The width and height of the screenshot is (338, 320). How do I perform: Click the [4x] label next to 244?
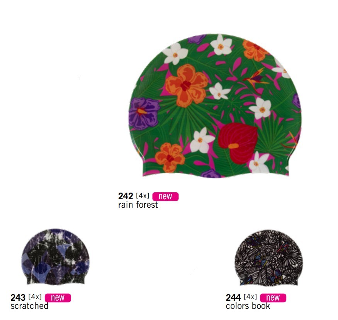point(250,297)
